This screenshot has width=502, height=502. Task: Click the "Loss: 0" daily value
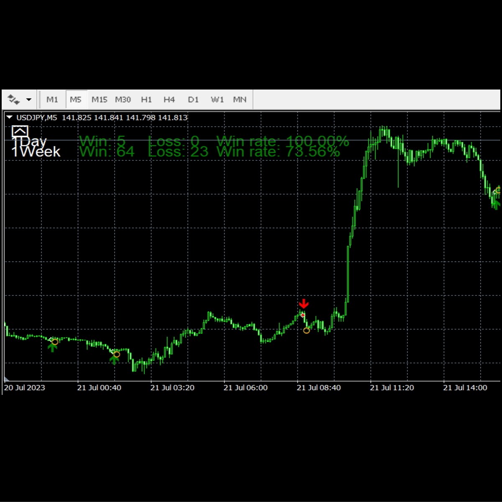click(x=174, y=141)
